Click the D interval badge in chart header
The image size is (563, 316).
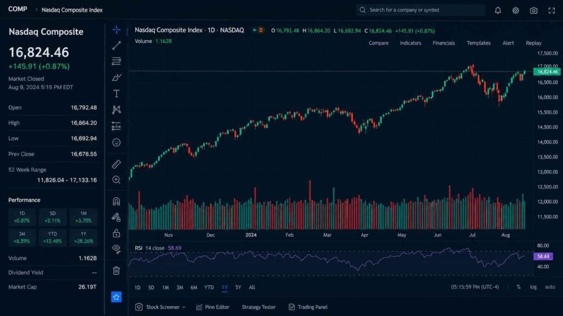[x=261, y=31]
